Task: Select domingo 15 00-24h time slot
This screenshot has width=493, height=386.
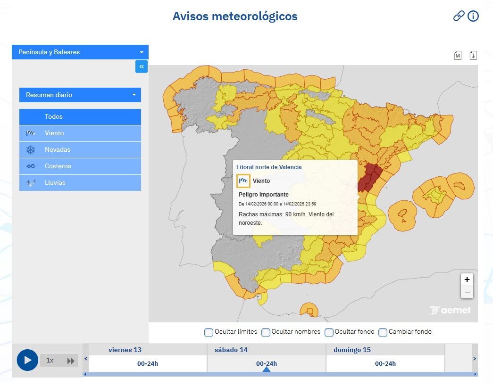Action: [385, 364]
